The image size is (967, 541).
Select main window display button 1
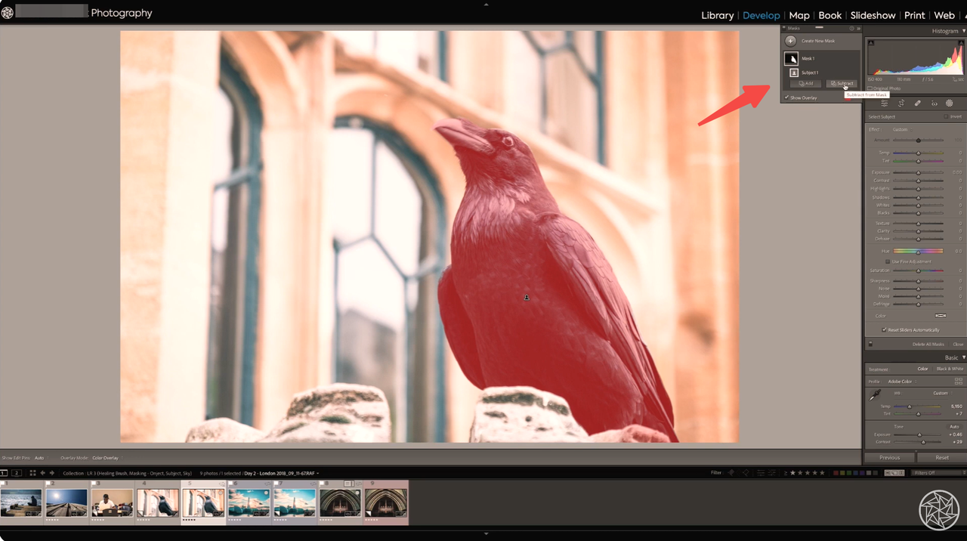(x=4, y=473)
